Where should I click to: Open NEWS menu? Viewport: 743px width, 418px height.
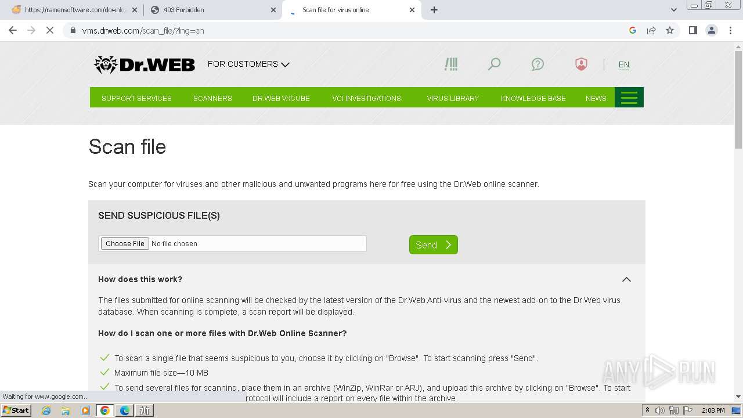(596, 98)
